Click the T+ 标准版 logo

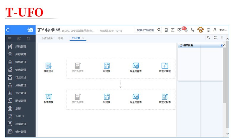tap(49, 30)
